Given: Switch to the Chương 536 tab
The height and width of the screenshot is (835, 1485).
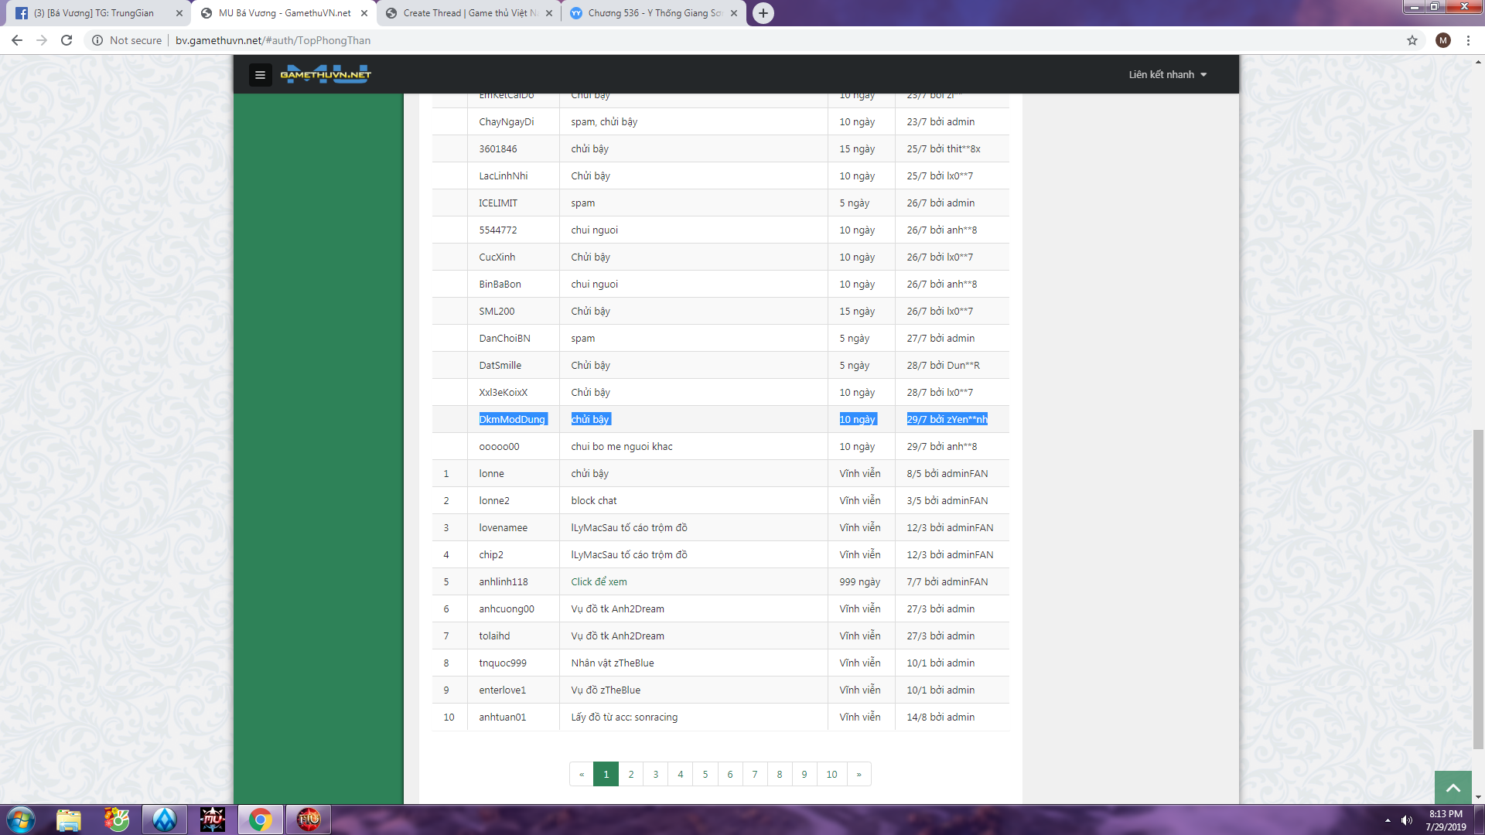Looking at the screenshot, I should click(654, 13).
